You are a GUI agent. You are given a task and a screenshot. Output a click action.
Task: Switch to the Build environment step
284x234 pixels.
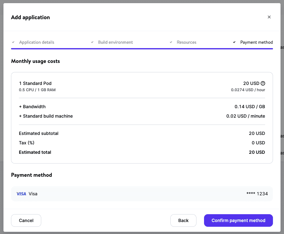(x=115, y=42)
